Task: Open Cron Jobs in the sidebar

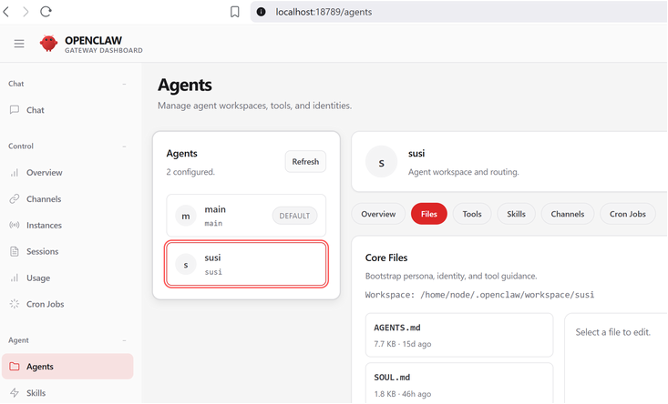Action: pos(67,304)
